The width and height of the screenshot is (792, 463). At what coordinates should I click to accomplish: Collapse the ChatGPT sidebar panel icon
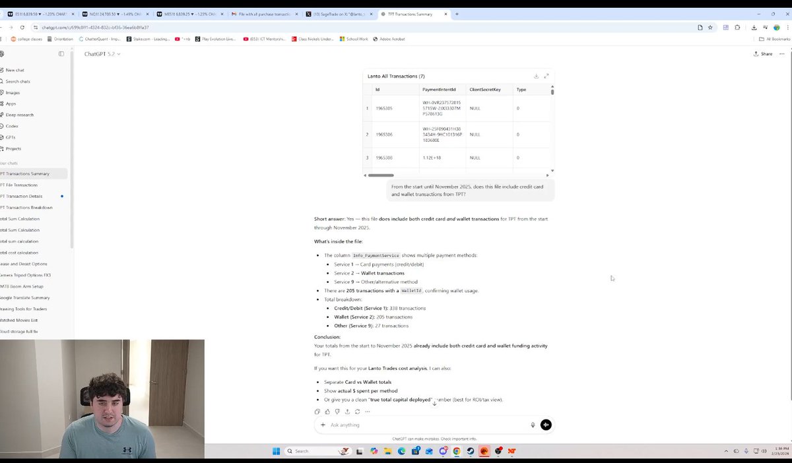pos(61,54)
